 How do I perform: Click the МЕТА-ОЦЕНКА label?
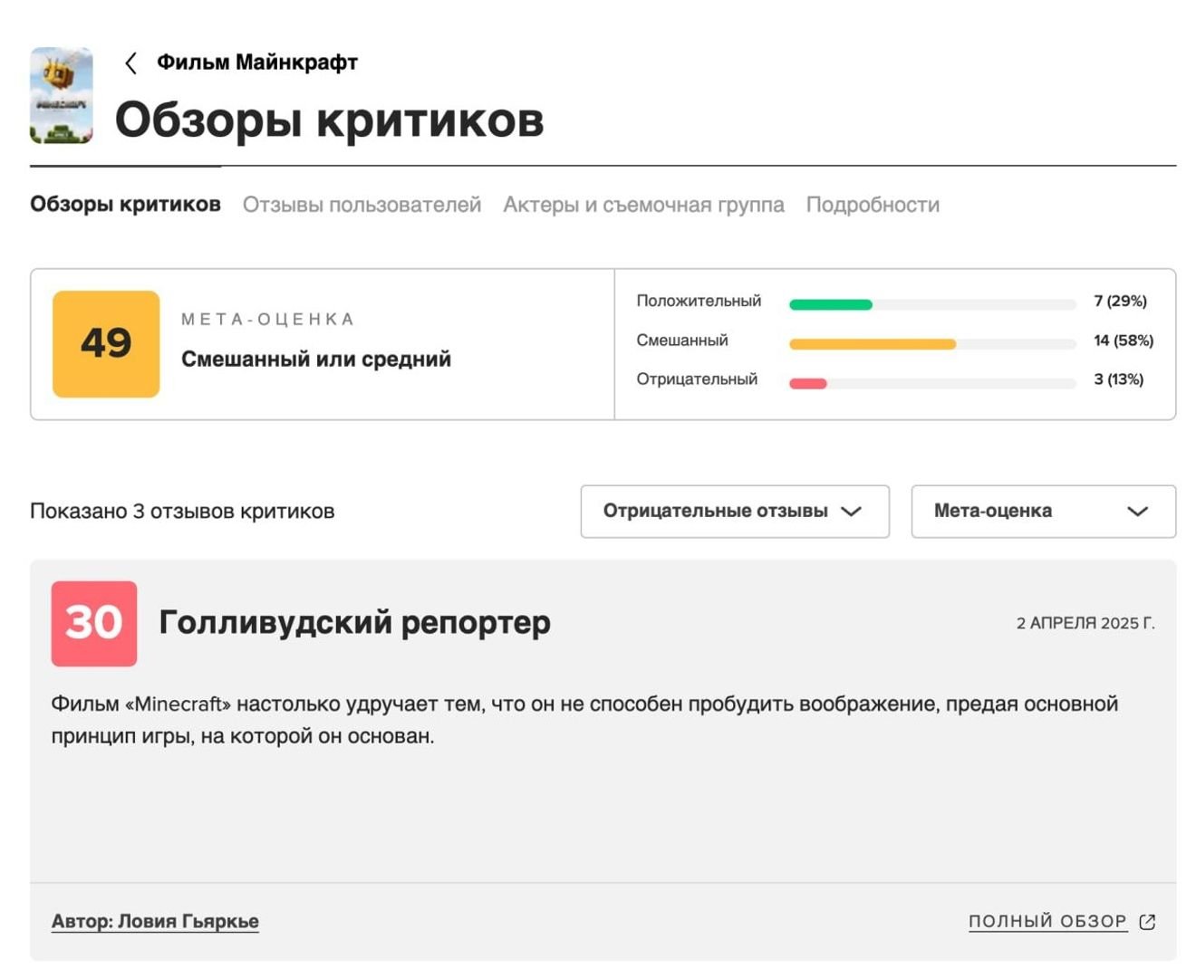[268, 319]
